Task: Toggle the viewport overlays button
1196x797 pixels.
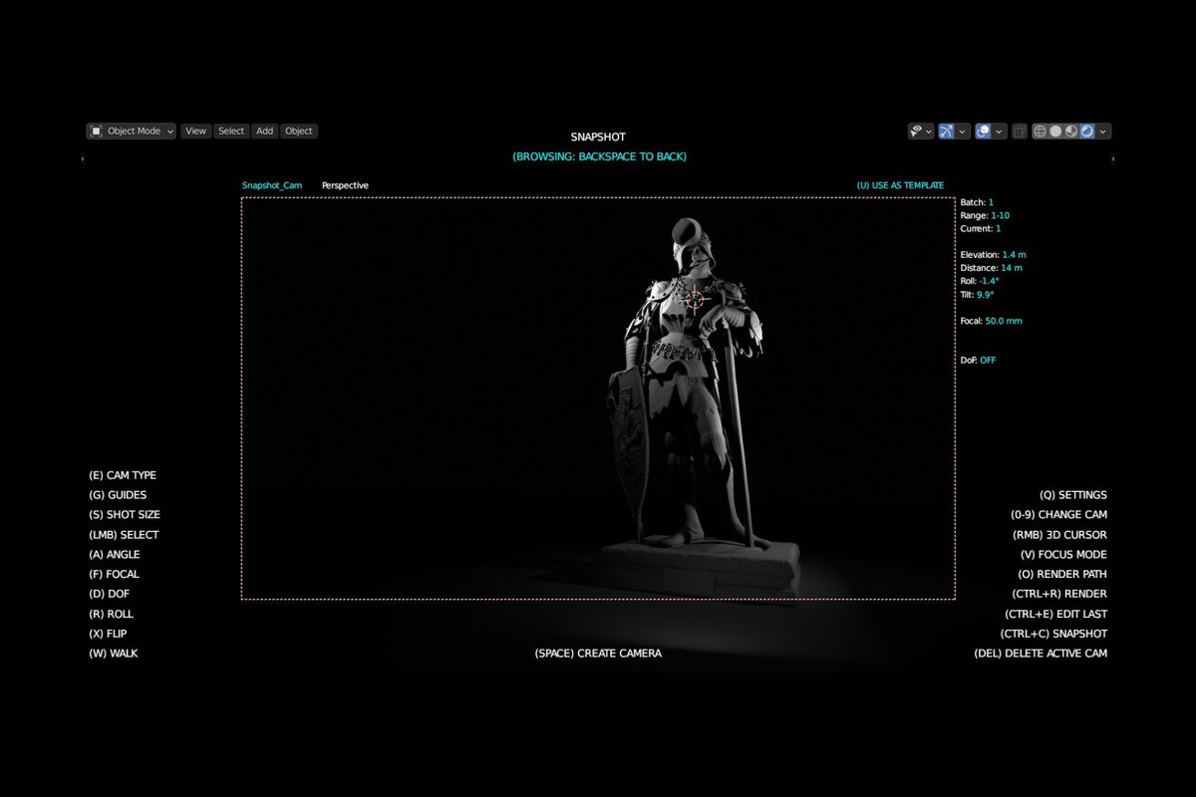Action: pos(983,131)
